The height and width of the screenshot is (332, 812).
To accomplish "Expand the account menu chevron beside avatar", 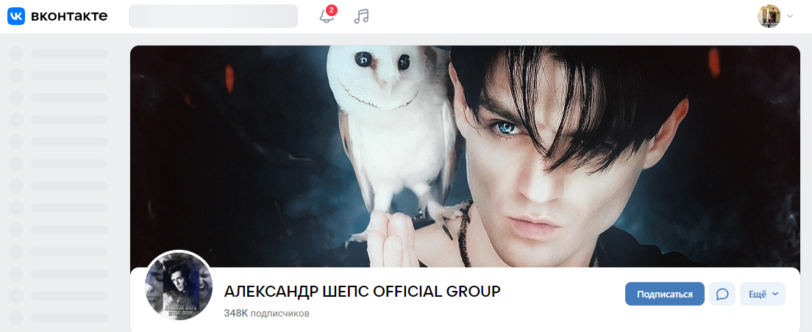I will [790, 16].
